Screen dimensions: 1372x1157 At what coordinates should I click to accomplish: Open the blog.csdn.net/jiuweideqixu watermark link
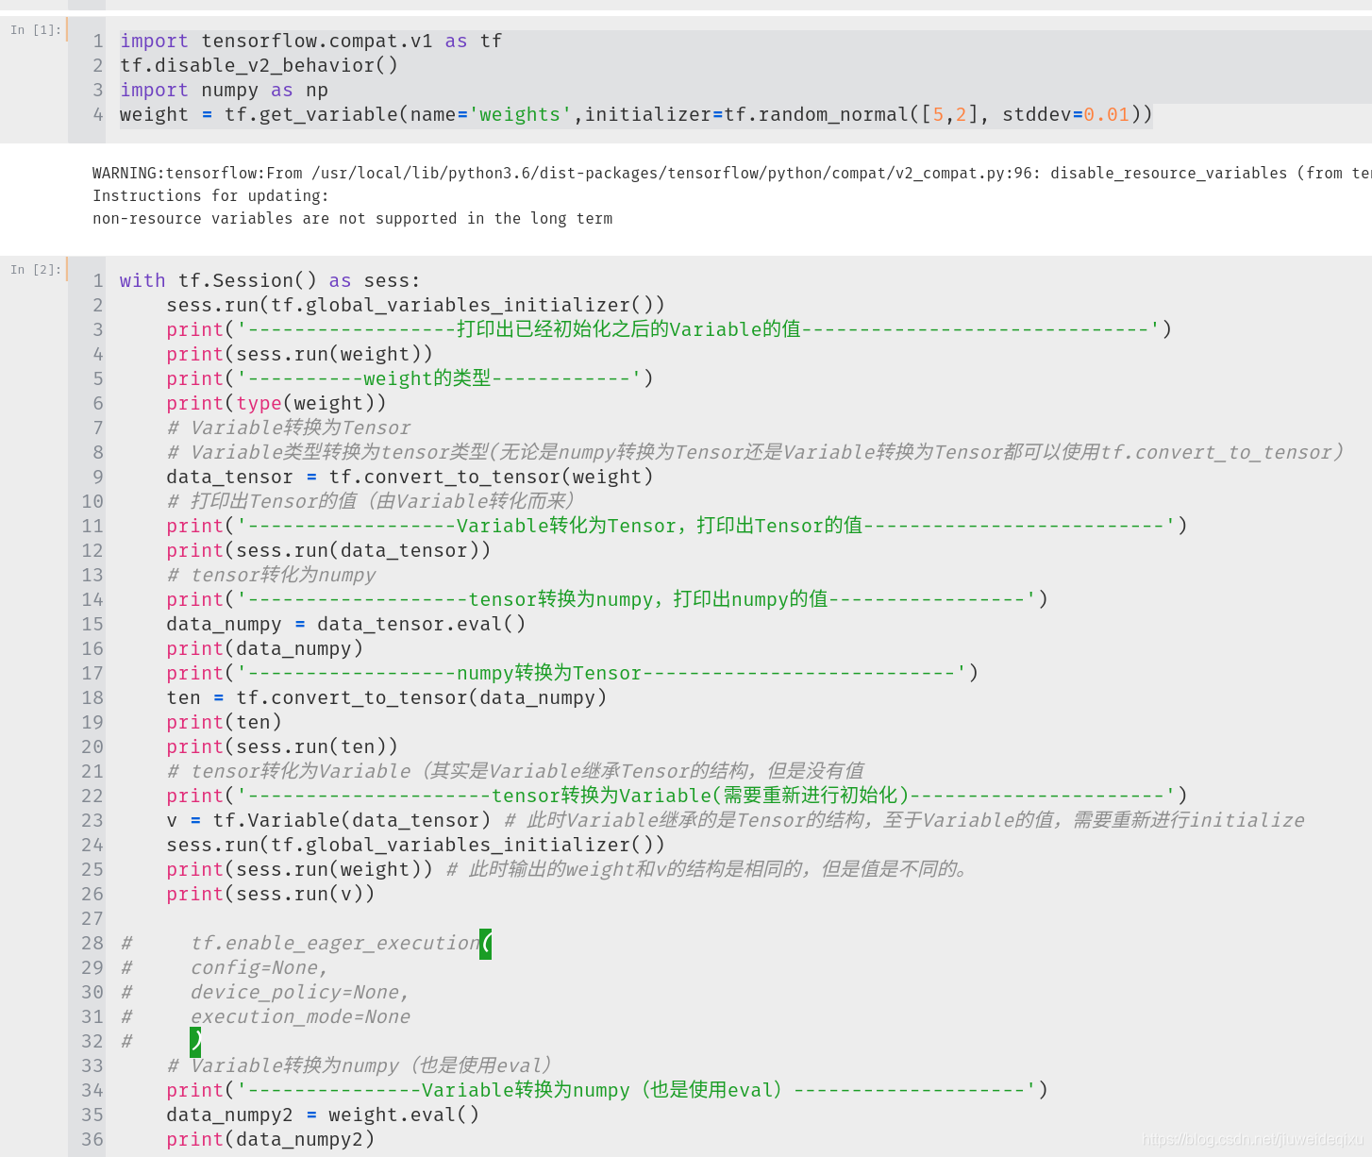click(1255, 1139)
